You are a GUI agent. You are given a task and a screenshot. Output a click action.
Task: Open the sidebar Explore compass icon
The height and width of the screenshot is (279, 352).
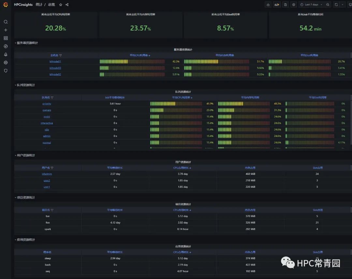tap(6, 46)
